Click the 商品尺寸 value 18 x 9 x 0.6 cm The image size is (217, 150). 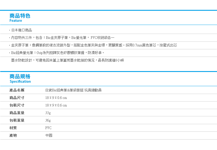56,98
